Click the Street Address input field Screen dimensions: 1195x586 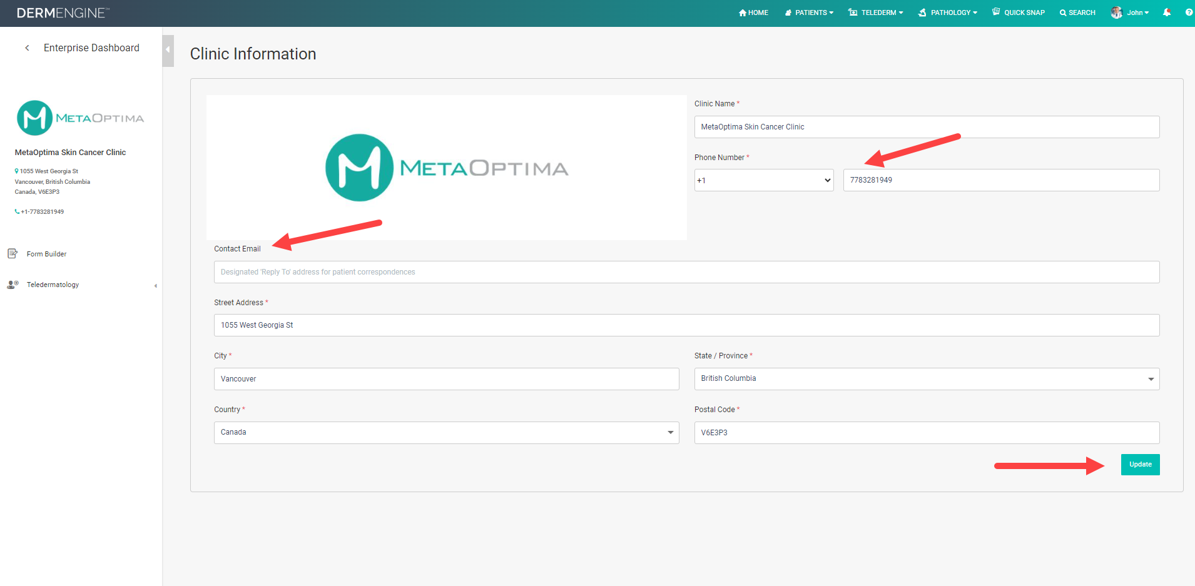coord(686,325)
